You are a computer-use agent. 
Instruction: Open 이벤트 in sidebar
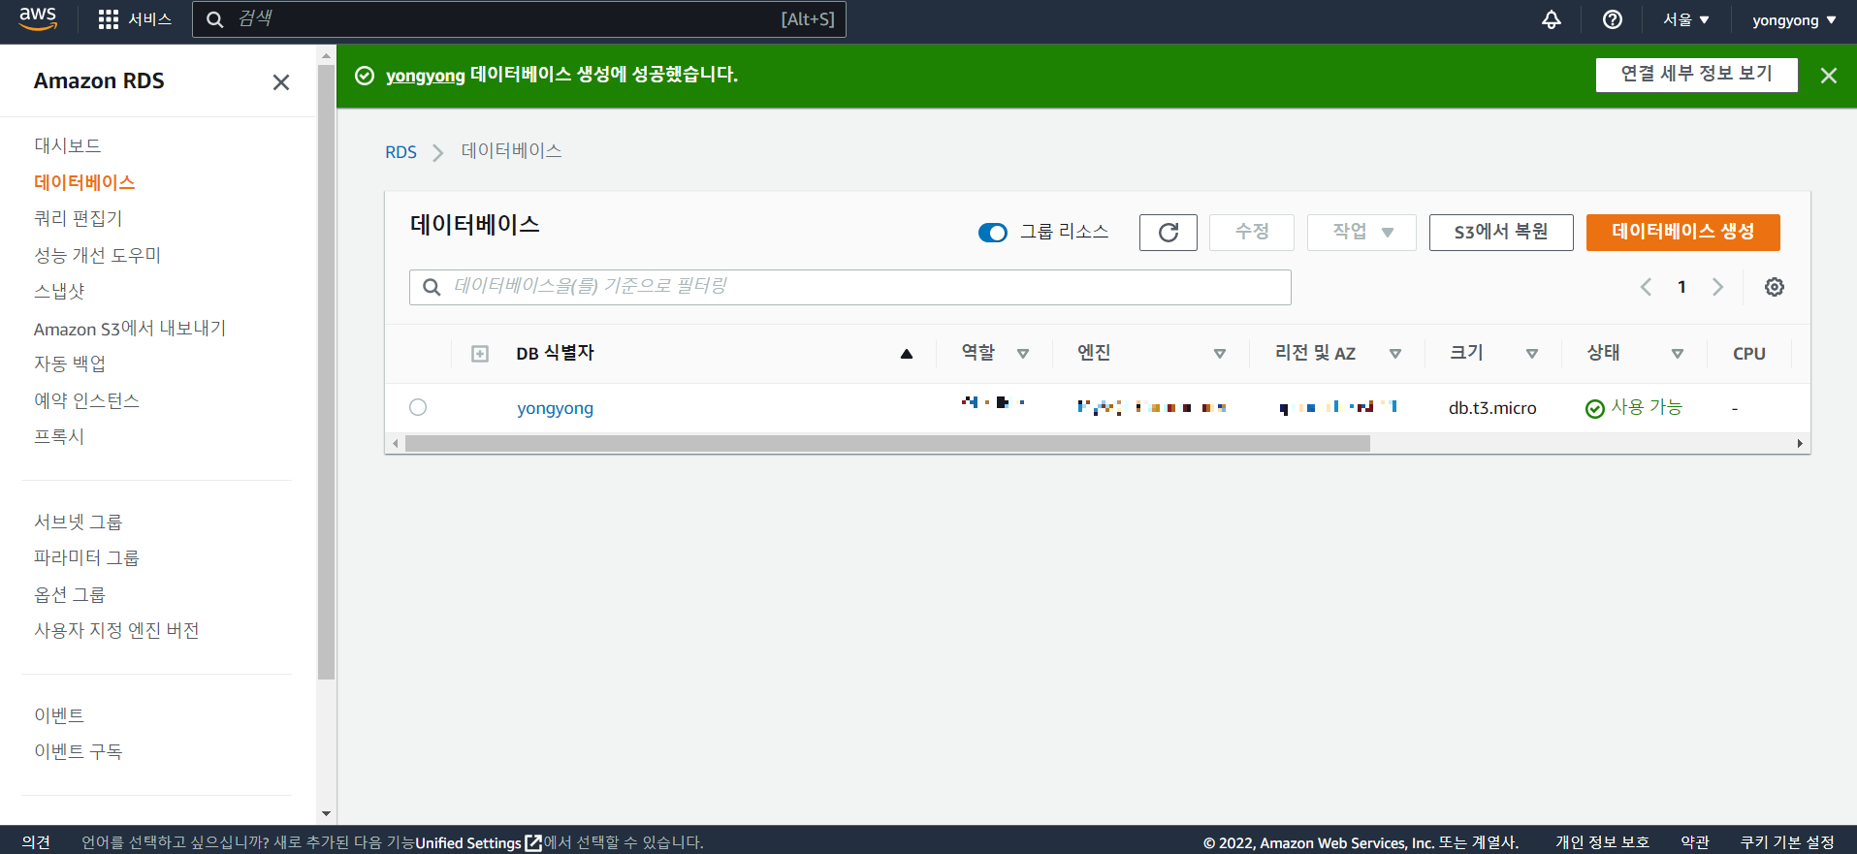59,715
